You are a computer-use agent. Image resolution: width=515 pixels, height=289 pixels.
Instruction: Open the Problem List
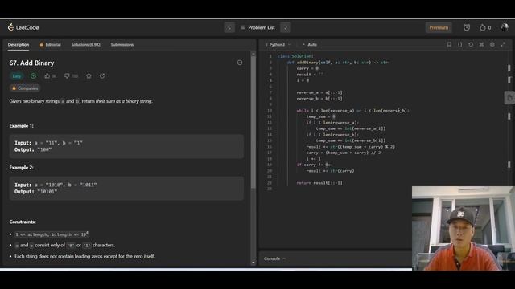point(257,27)
